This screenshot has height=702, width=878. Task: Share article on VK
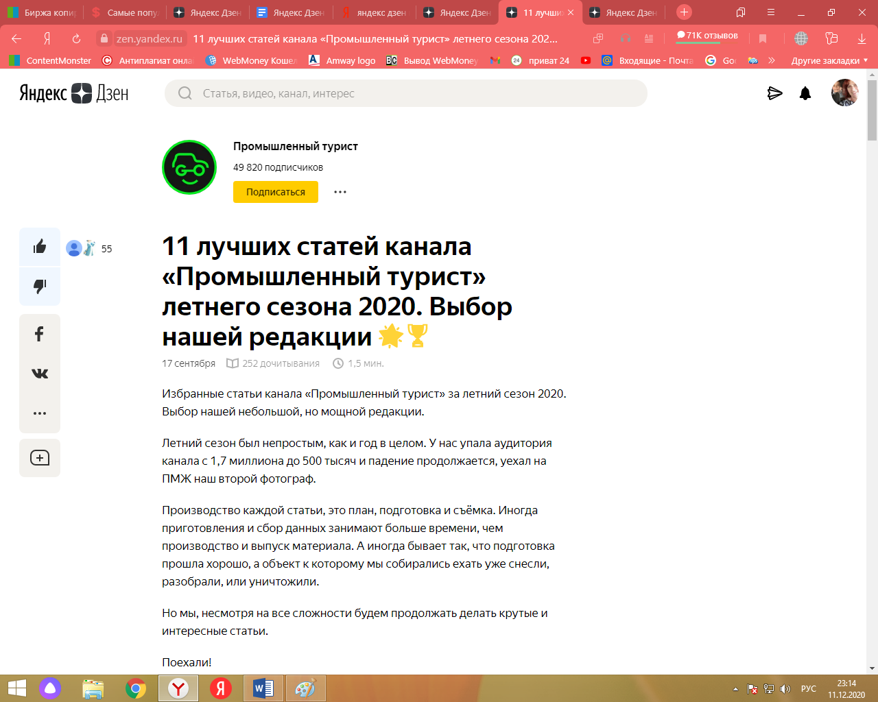[x=40, y=374]
